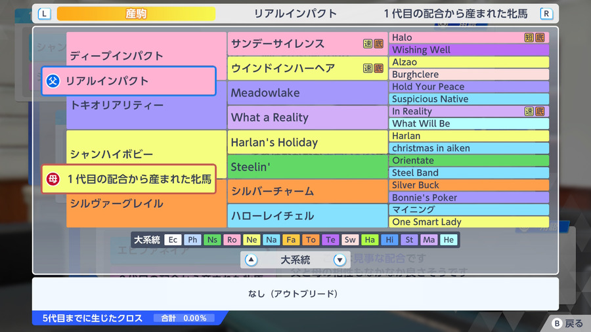Click the up arrow beside 大系統
Image resolution: width=591 pixels, height=332 pixels.
click(x=251, y=260)
